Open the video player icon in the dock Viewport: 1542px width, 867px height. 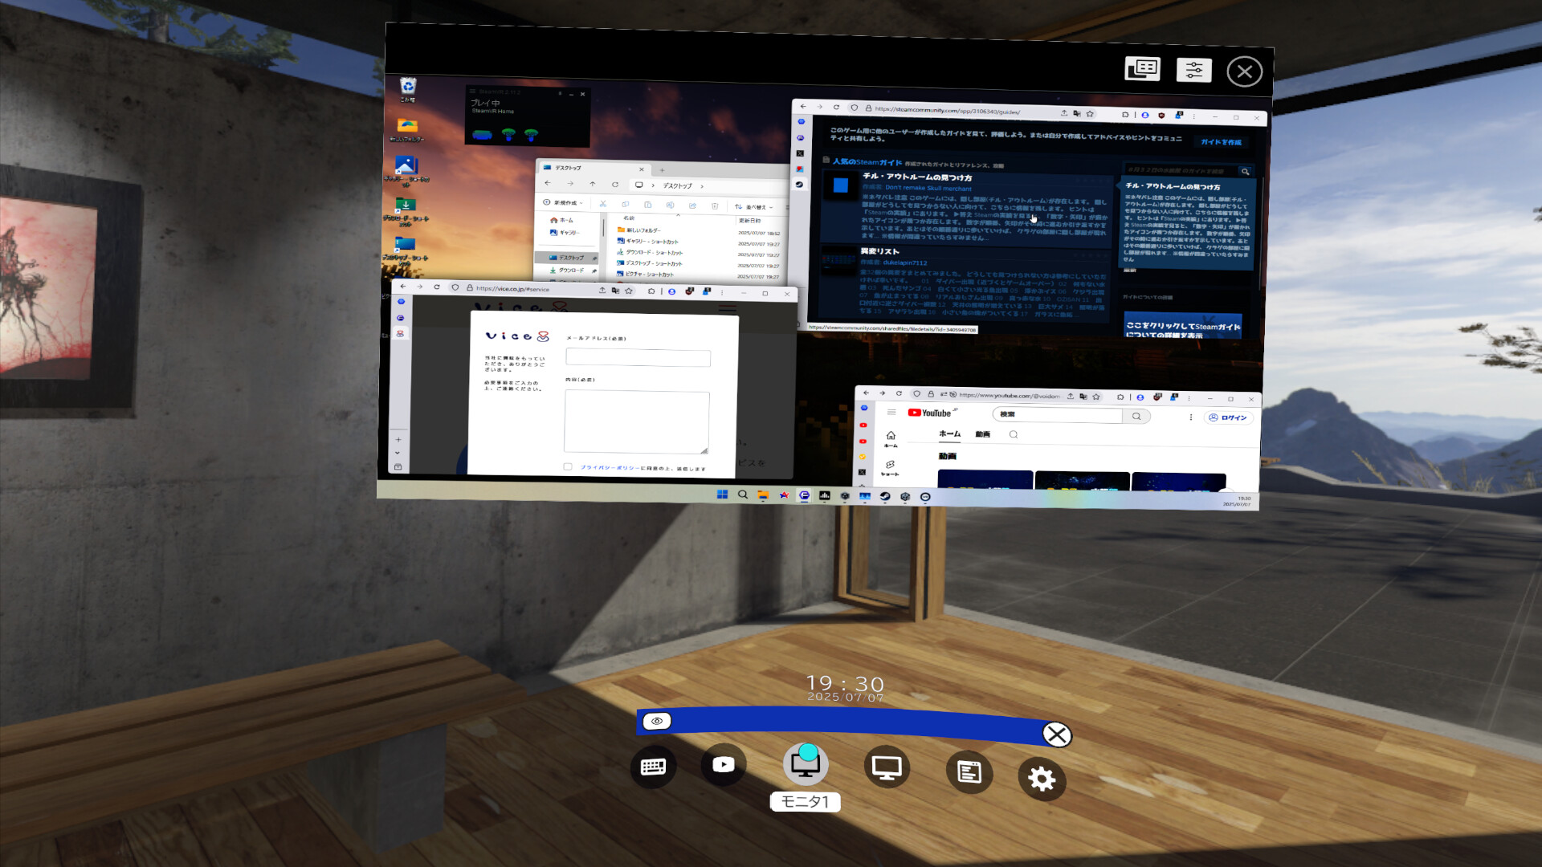coord(723,764)
